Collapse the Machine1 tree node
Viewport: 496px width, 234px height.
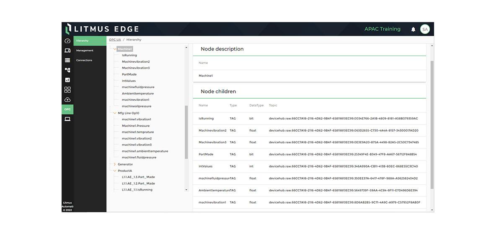[x=115, y=49]
